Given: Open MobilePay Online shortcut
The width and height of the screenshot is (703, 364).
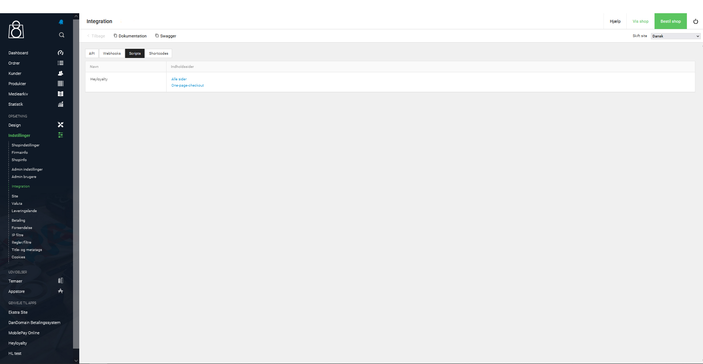Looking at the screenshot, I should pyautogui.click(x=24, y=333).
